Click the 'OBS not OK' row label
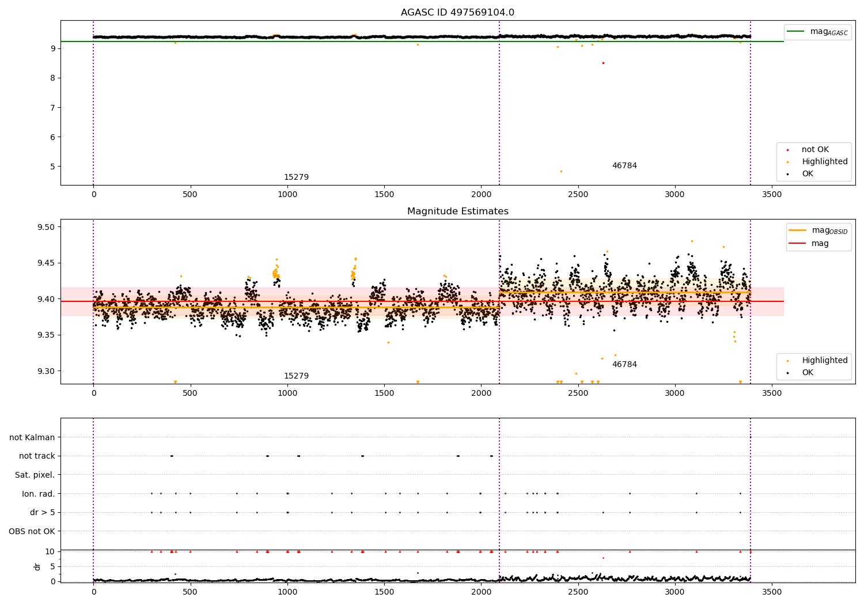Screen dimensions: 864x605 point(32,531)
